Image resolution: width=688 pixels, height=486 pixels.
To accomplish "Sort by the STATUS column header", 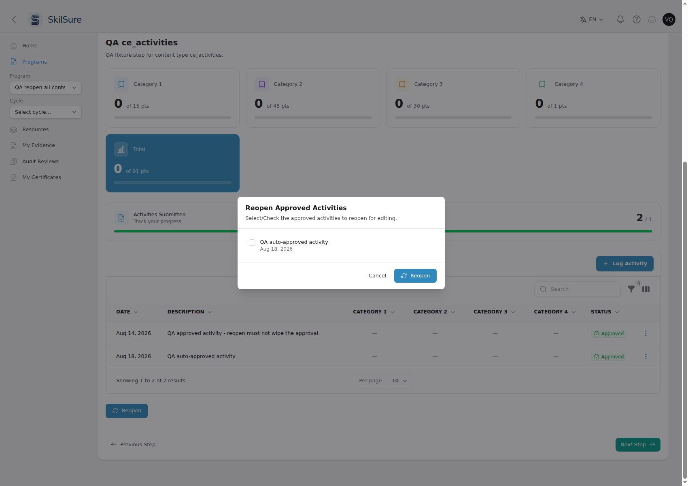I will (x=605, y=312).
